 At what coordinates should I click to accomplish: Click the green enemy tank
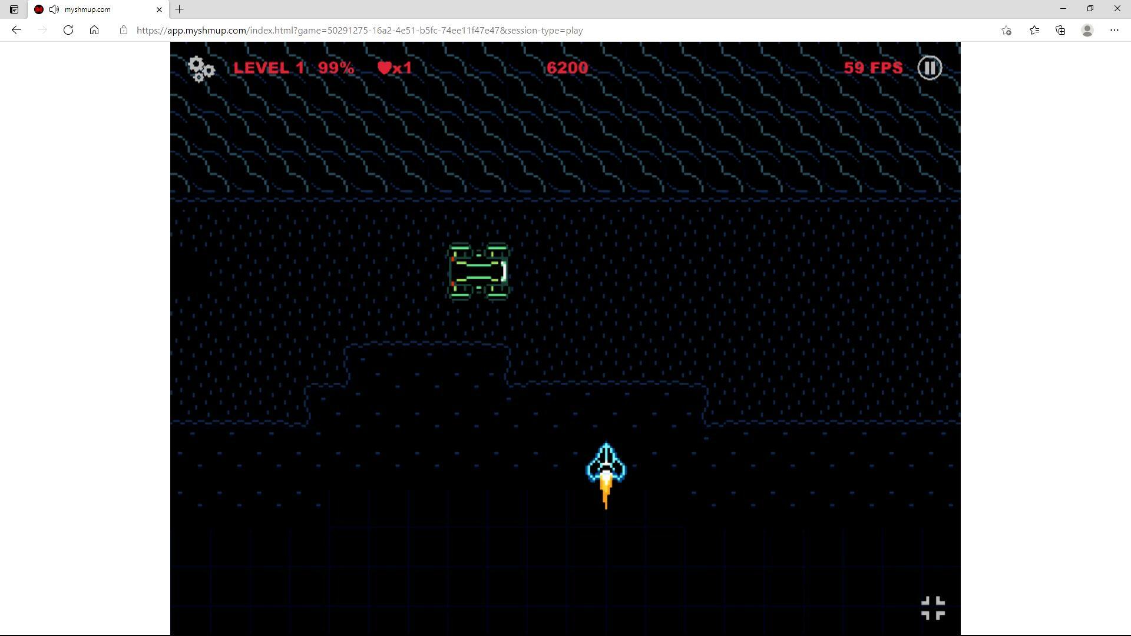(x=478, y=271)
